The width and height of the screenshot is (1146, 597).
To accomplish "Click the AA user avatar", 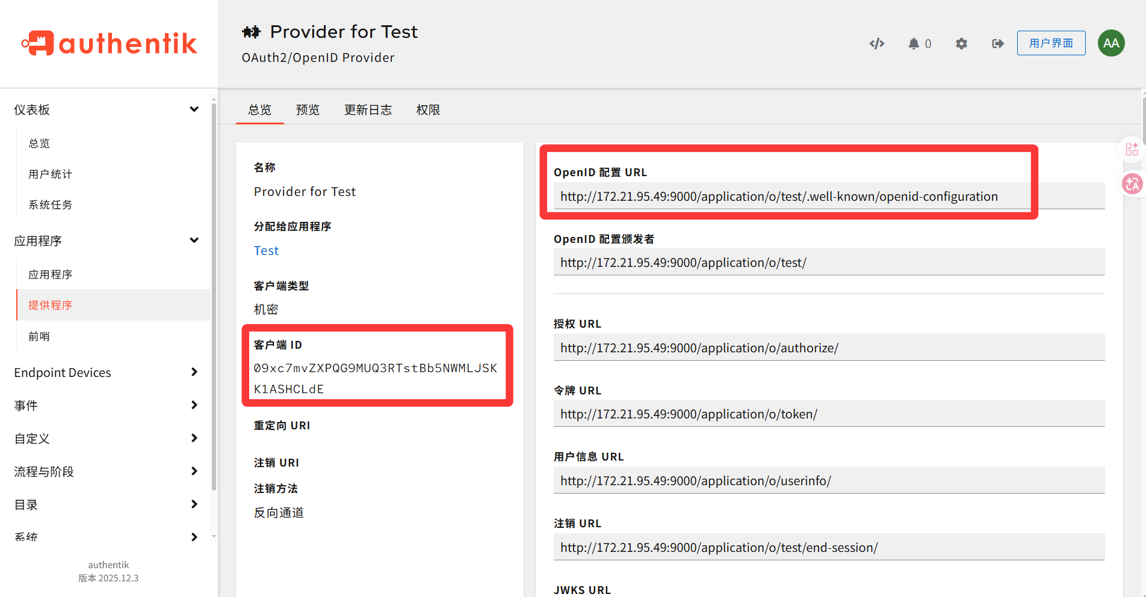I will click(1111, 43).
